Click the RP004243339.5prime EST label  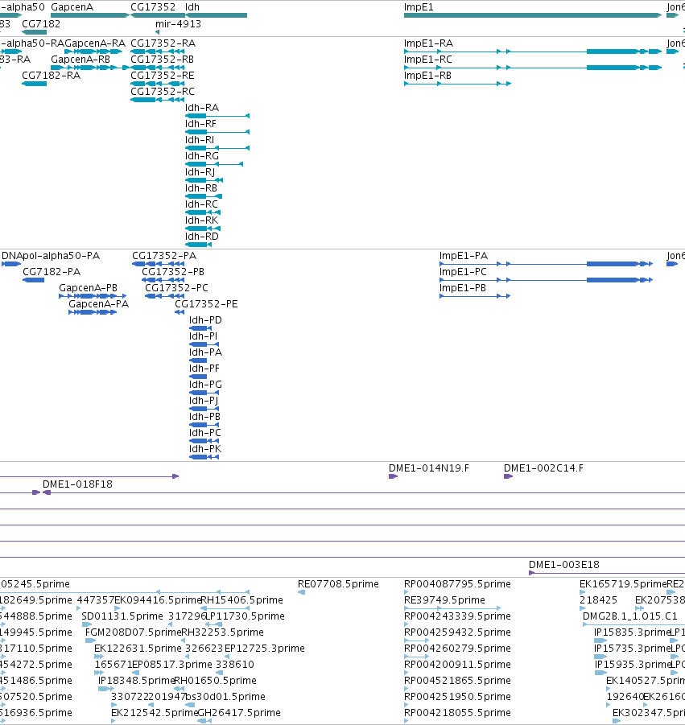[x=457, y=617]
